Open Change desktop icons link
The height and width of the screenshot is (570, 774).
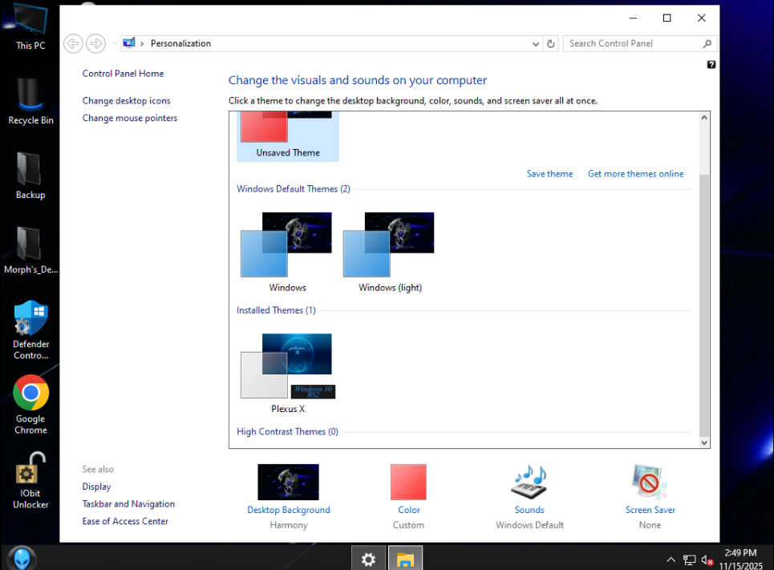click(126, 101)
